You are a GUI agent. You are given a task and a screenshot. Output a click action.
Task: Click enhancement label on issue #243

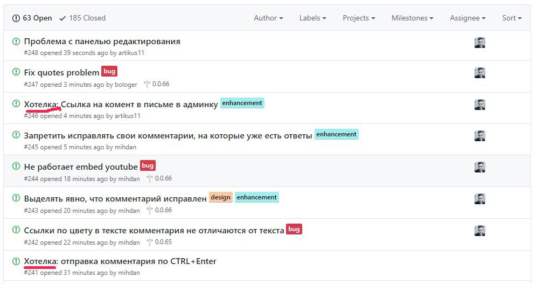(257, 197)
